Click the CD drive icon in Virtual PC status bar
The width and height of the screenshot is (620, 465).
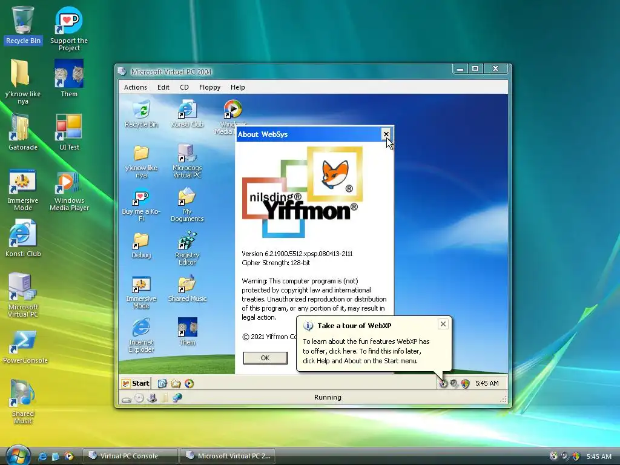click(139, 398)
